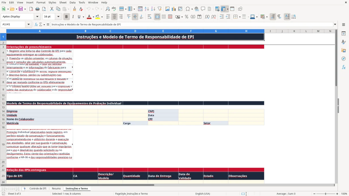
Task: Click the Draw Functions shapes icon
Action: [240, 9]
